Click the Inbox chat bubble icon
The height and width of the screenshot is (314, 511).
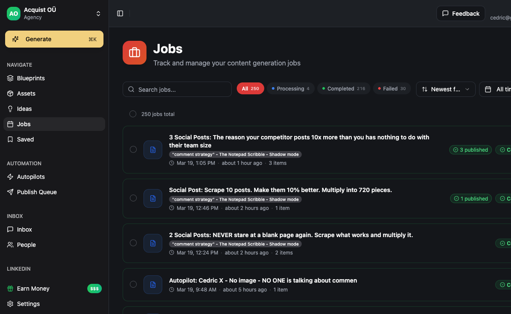click(11, 229)
